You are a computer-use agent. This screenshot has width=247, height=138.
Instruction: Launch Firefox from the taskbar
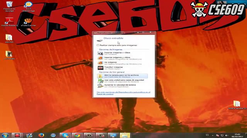41,135
